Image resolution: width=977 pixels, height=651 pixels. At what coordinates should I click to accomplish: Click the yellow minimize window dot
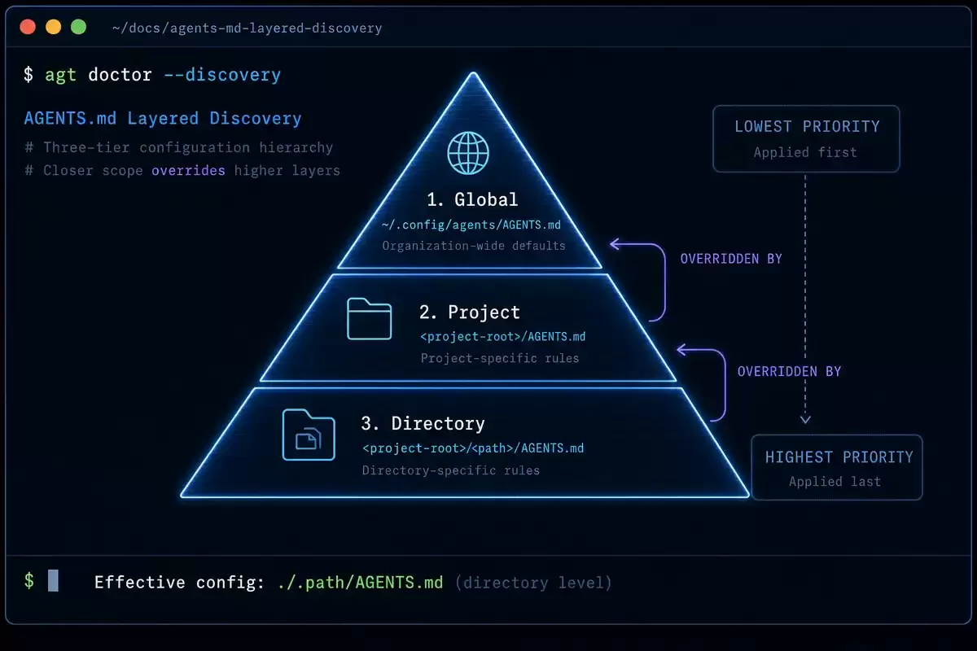click(x=53, y=27)
